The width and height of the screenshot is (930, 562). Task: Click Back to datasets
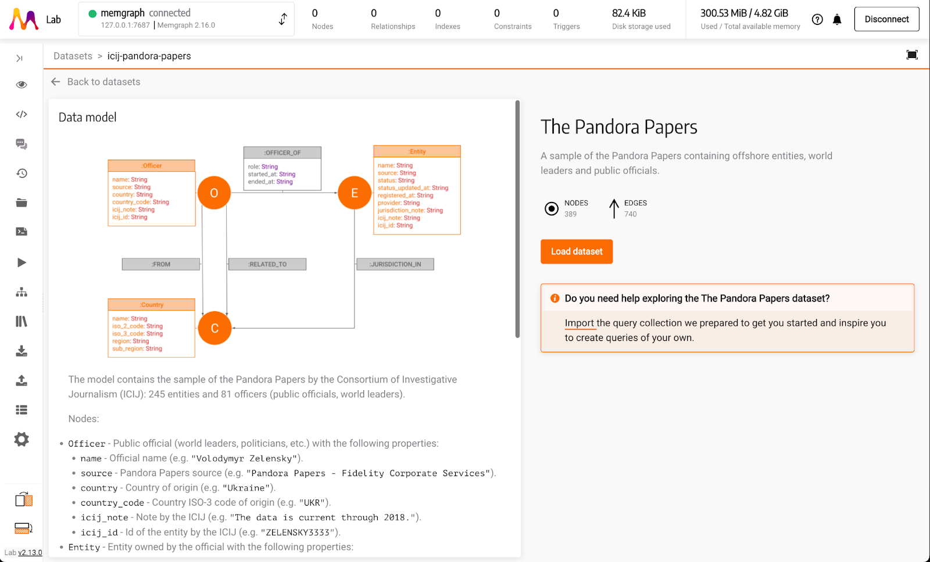click(x=103, y=82)
